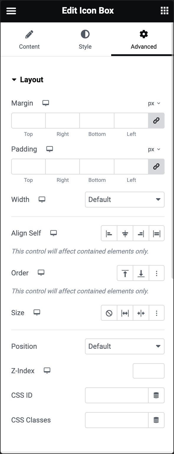Open the Width dropdown
The image size is (174, 454).
click(x=124, y=200)
